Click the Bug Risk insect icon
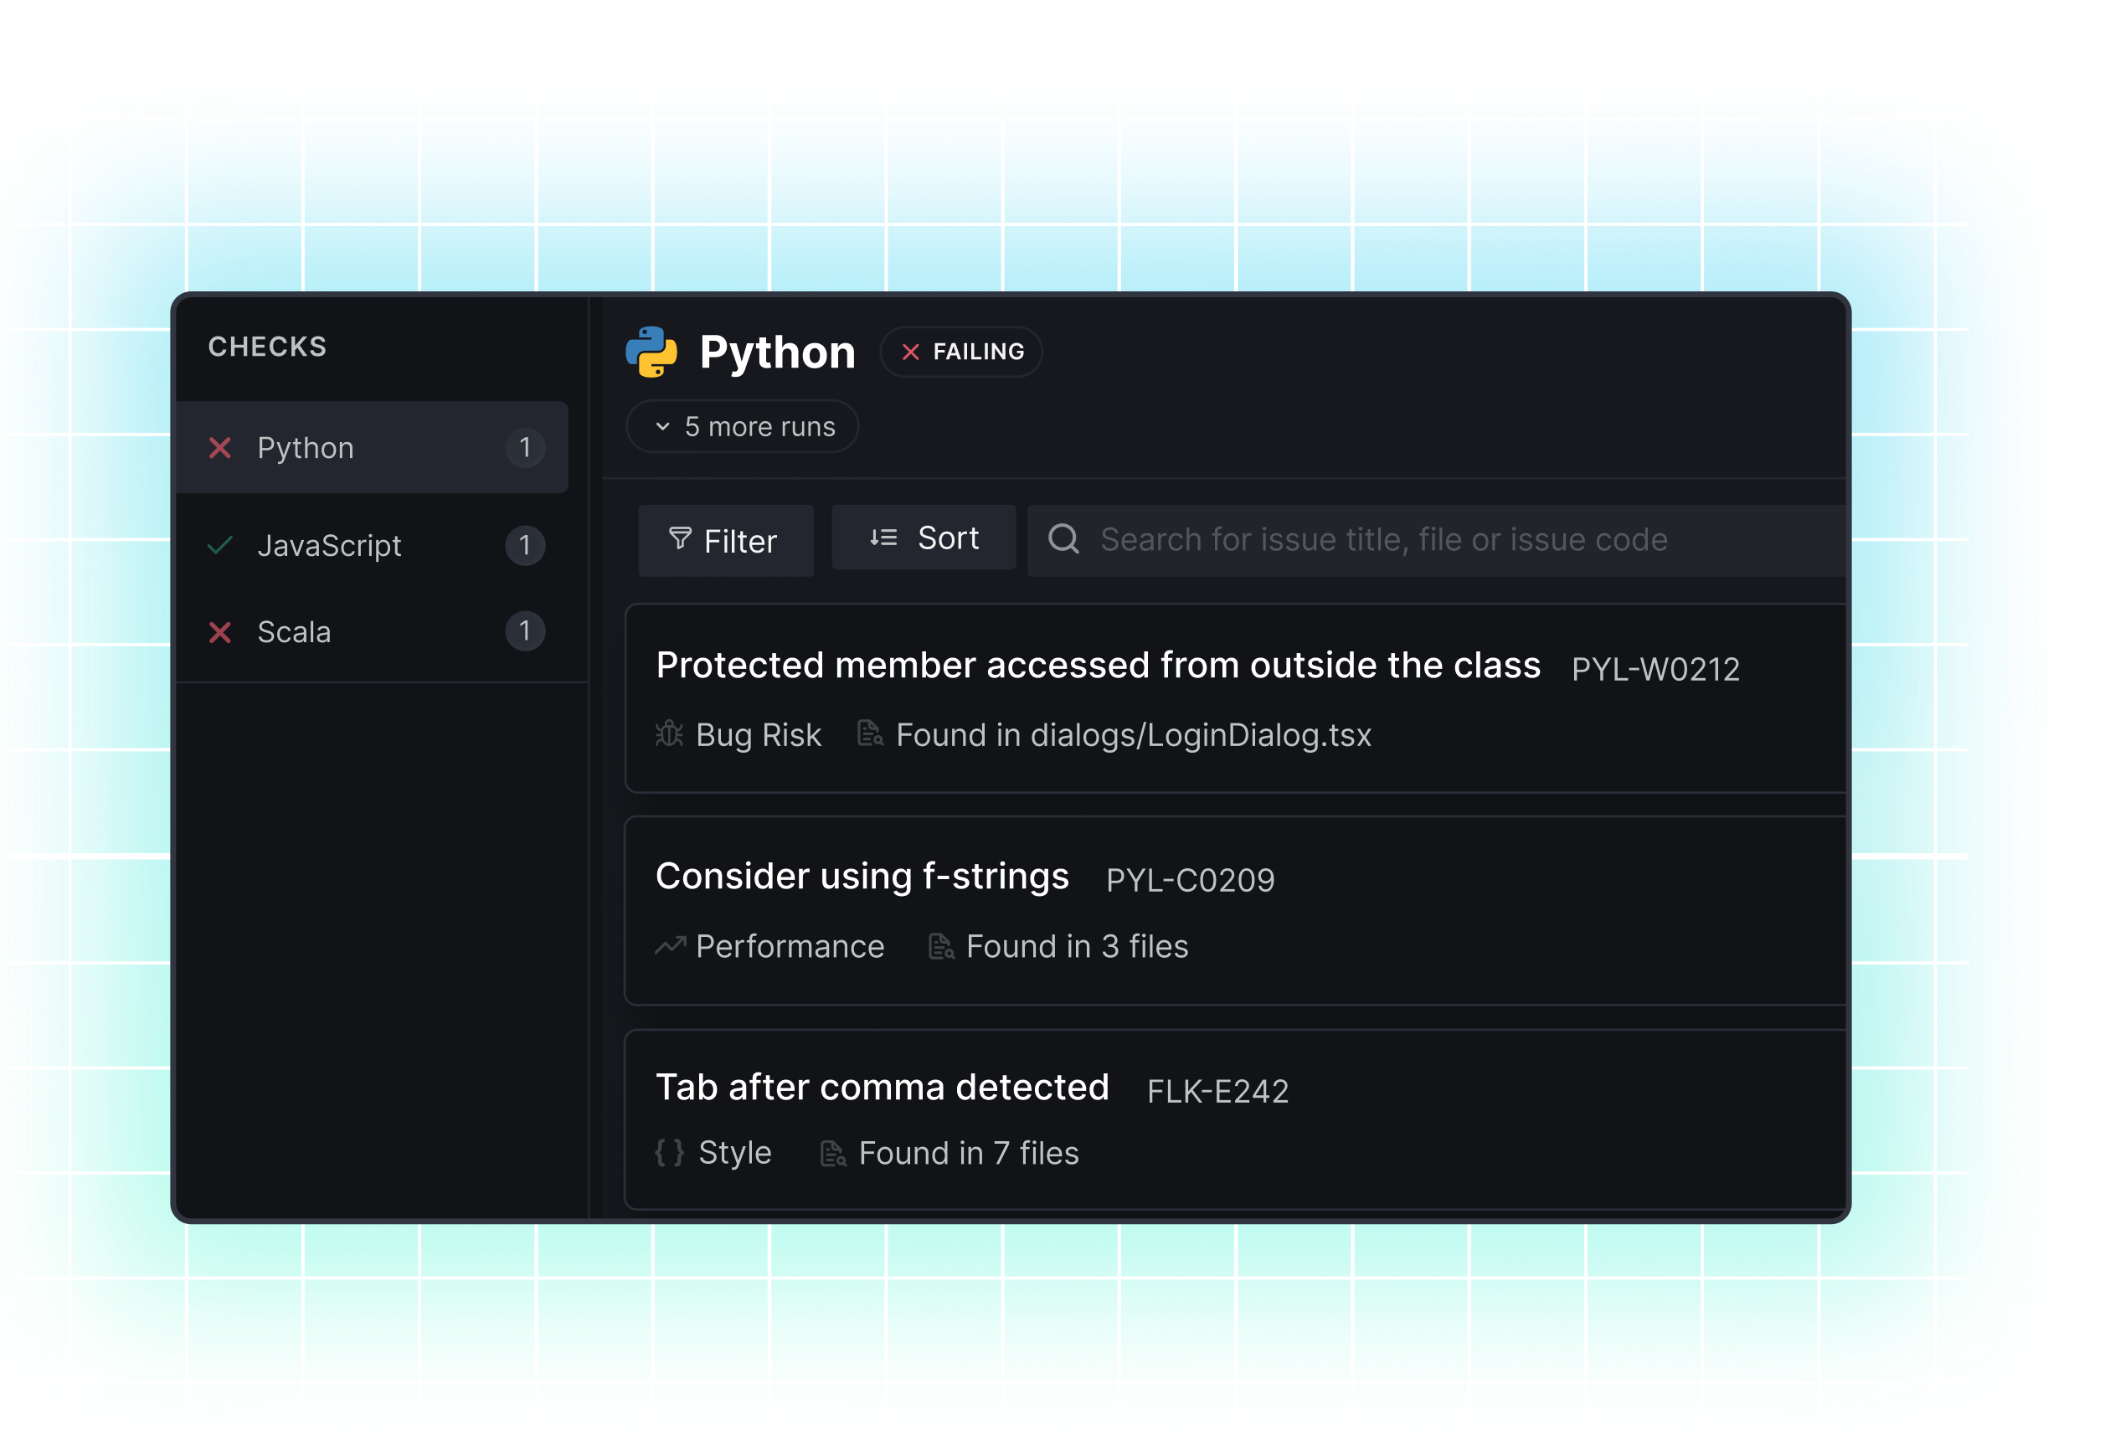 (x=669, y=733)
